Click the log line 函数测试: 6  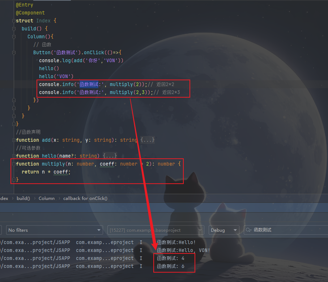pos(170,266)
